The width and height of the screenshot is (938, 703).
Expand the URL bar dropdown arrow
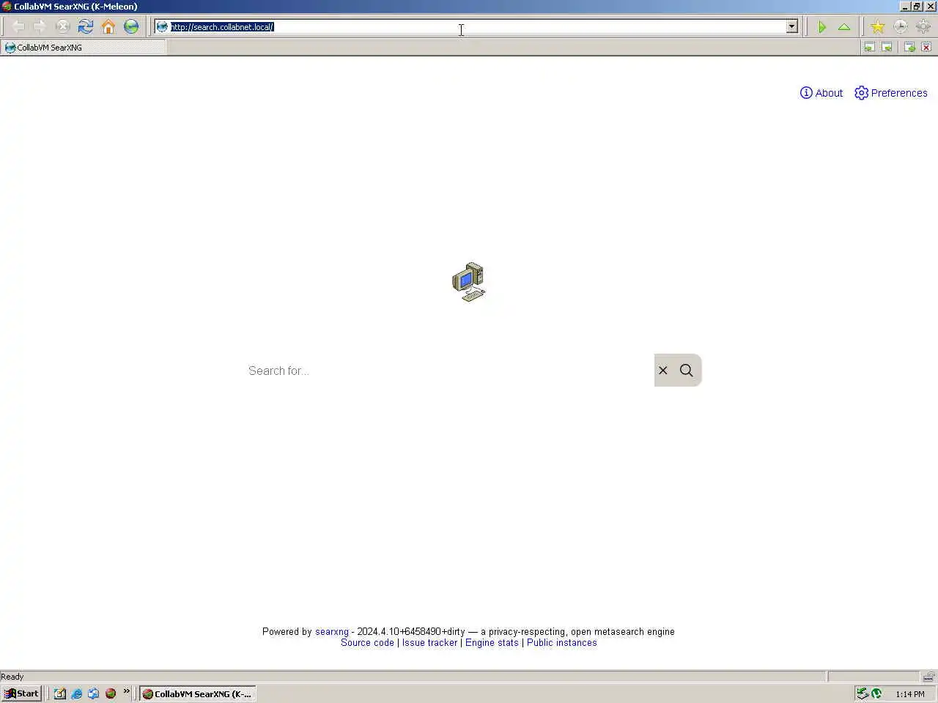[791, 27]
